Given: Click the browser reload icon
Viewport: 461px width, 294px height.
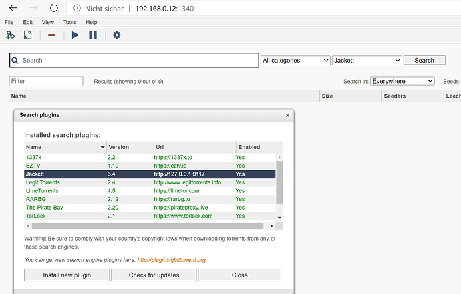Looking at the screenshot, I should click(53, 9).
